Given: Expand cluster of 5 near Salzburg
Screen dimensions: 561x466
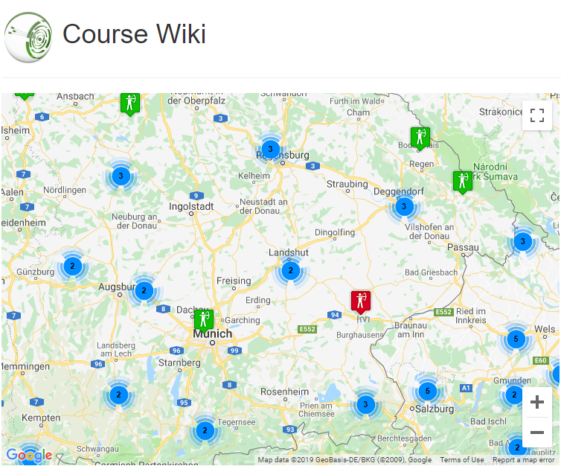Looking at the screenshot, I should click(427, 391).
